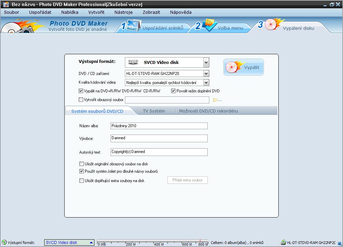Screen dimensions: 343x247
Task: Click the drive icon in the status bar
Action: (x=283, y=242)
